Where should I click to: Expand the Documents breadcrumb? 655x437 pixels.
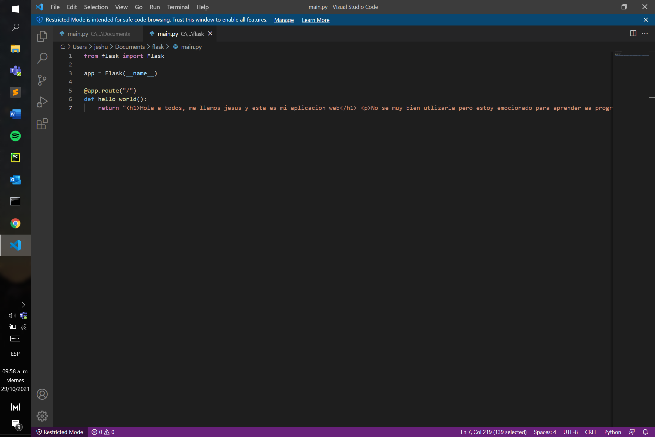[130, 47]
